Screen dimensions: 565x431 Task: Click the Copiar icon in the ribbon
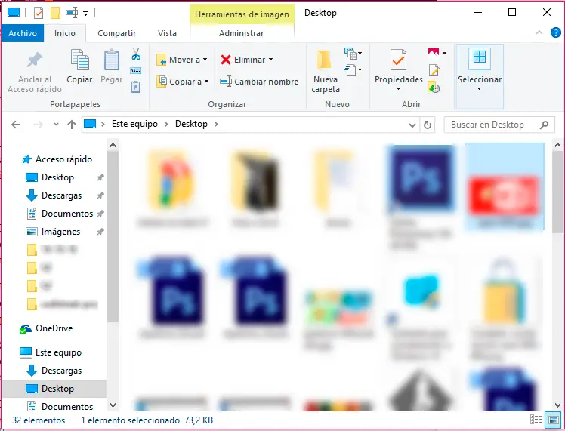(x=79, y=60)
